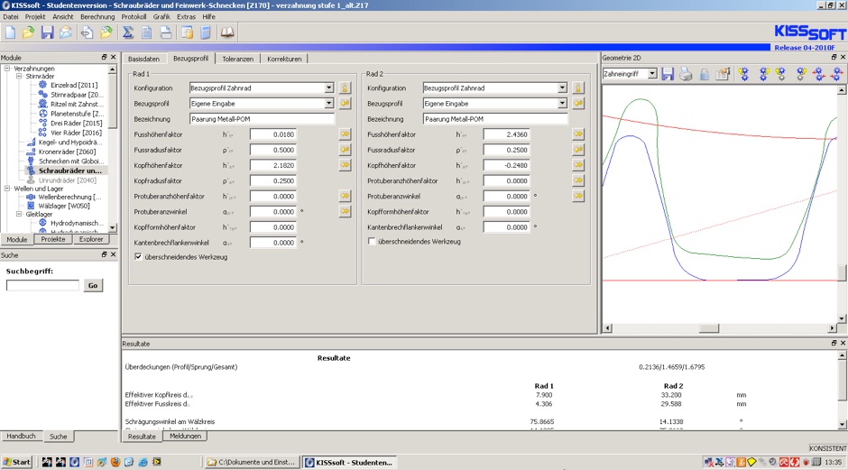
Task: Collapse the Verzahnungen tree node
Action: click(x=7, y=69)
